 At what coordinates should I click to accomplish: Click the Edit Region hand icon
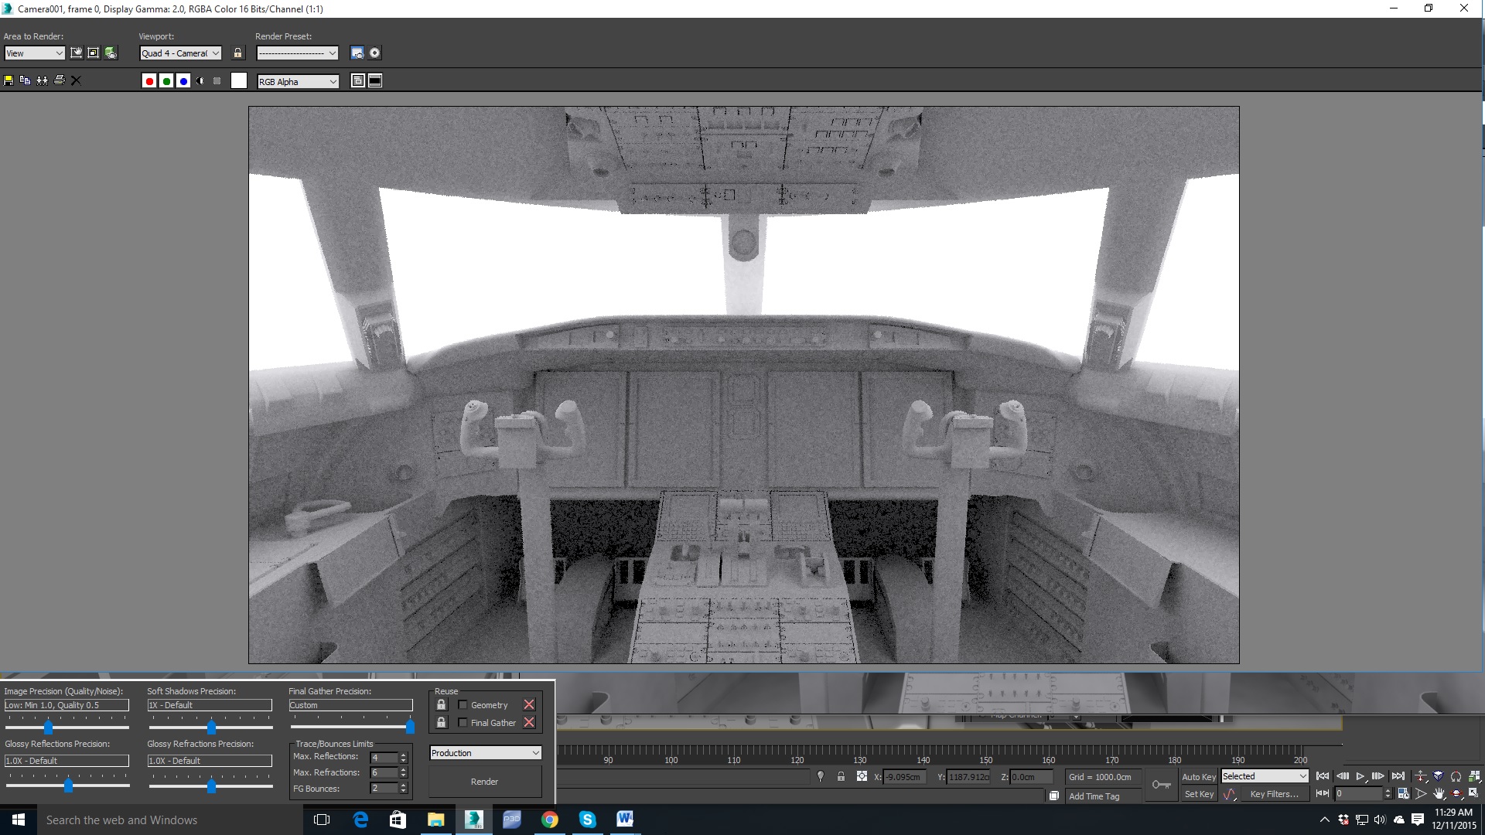(x=77, y=53)
